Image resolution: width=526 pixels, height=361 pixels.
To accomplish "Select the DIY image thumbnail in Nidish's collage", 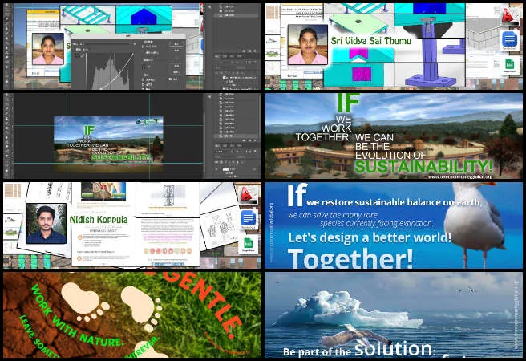I will 103,191.
